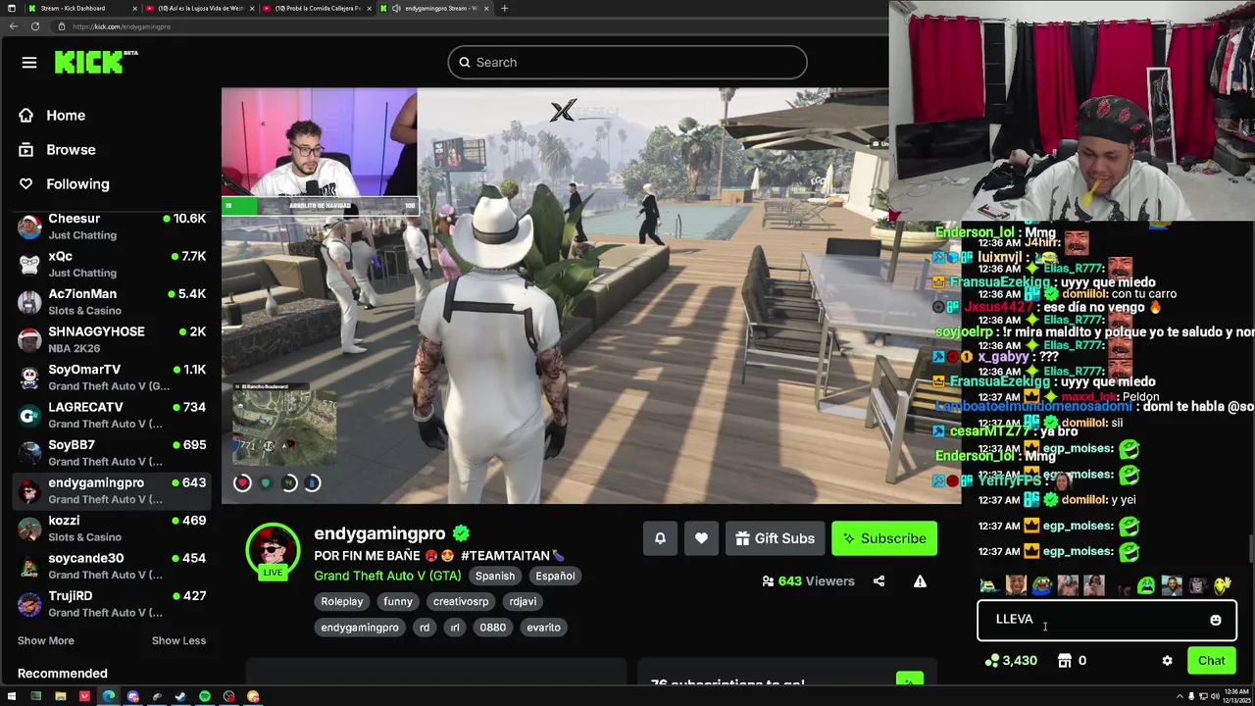Click the Search field
This screenshot has height=706, width=1255.
(x=627, y=63)
